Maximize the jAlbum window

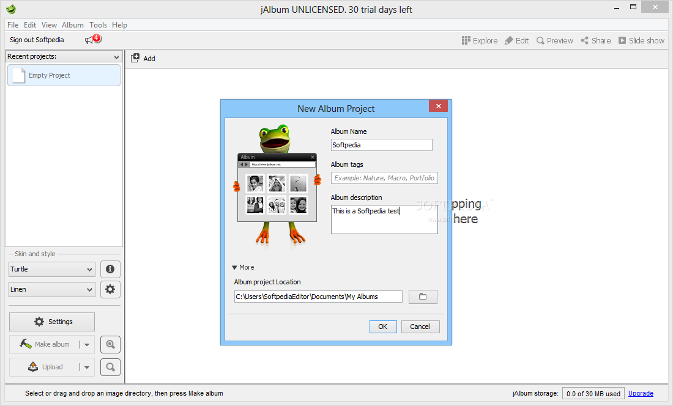633,7
